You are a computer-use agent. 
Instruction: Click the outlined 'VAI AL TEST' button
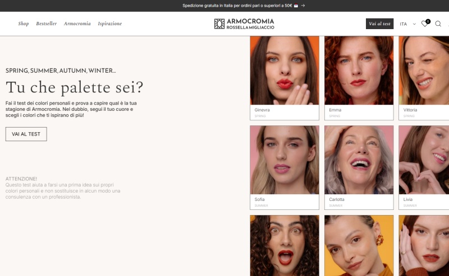(26, 134)
